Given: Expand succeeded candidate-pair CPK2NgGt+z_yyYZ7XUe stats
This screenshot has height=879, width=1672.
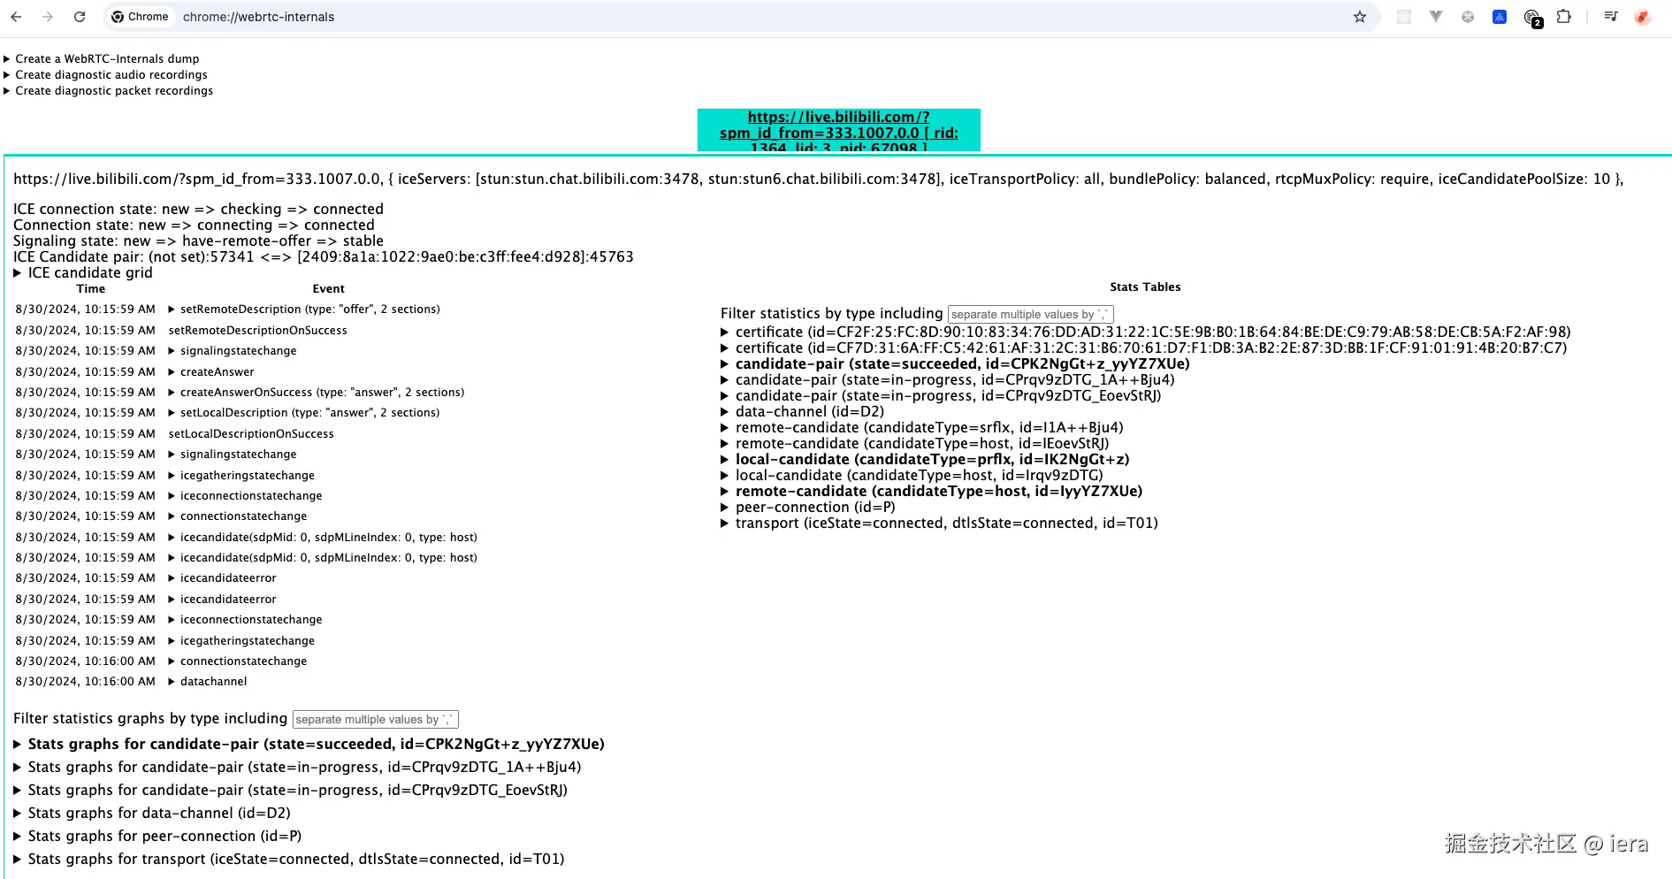Looking at the screenshot, I should pos(955,364).
